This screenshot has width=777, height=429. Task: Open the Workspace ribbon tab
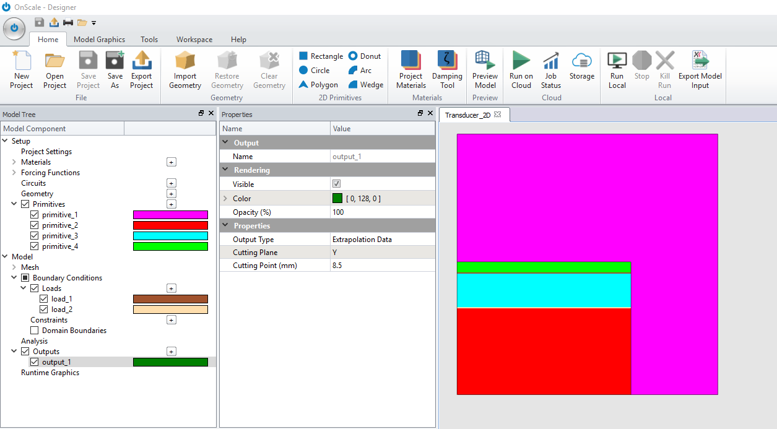coord(194,40)
